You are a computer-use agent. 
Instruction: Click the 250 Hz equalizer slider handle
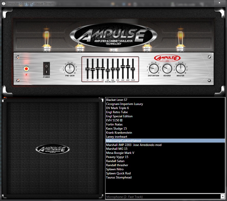click(103, 69)
